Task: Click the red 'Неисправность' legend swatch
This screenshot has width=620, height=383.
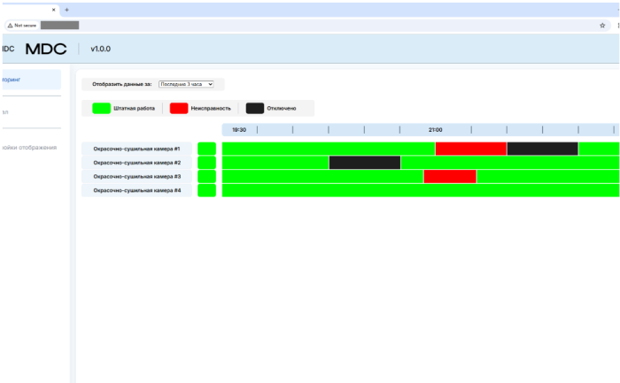Action: click(179, 108)
